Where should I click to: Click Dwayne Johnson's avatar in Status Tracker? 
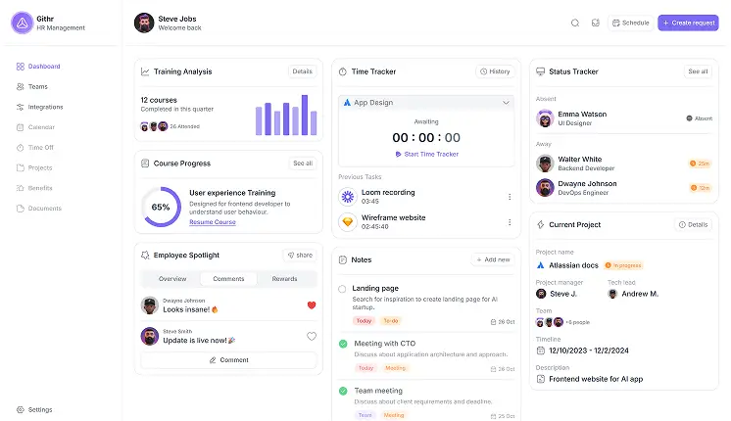[x=545, y=188]
